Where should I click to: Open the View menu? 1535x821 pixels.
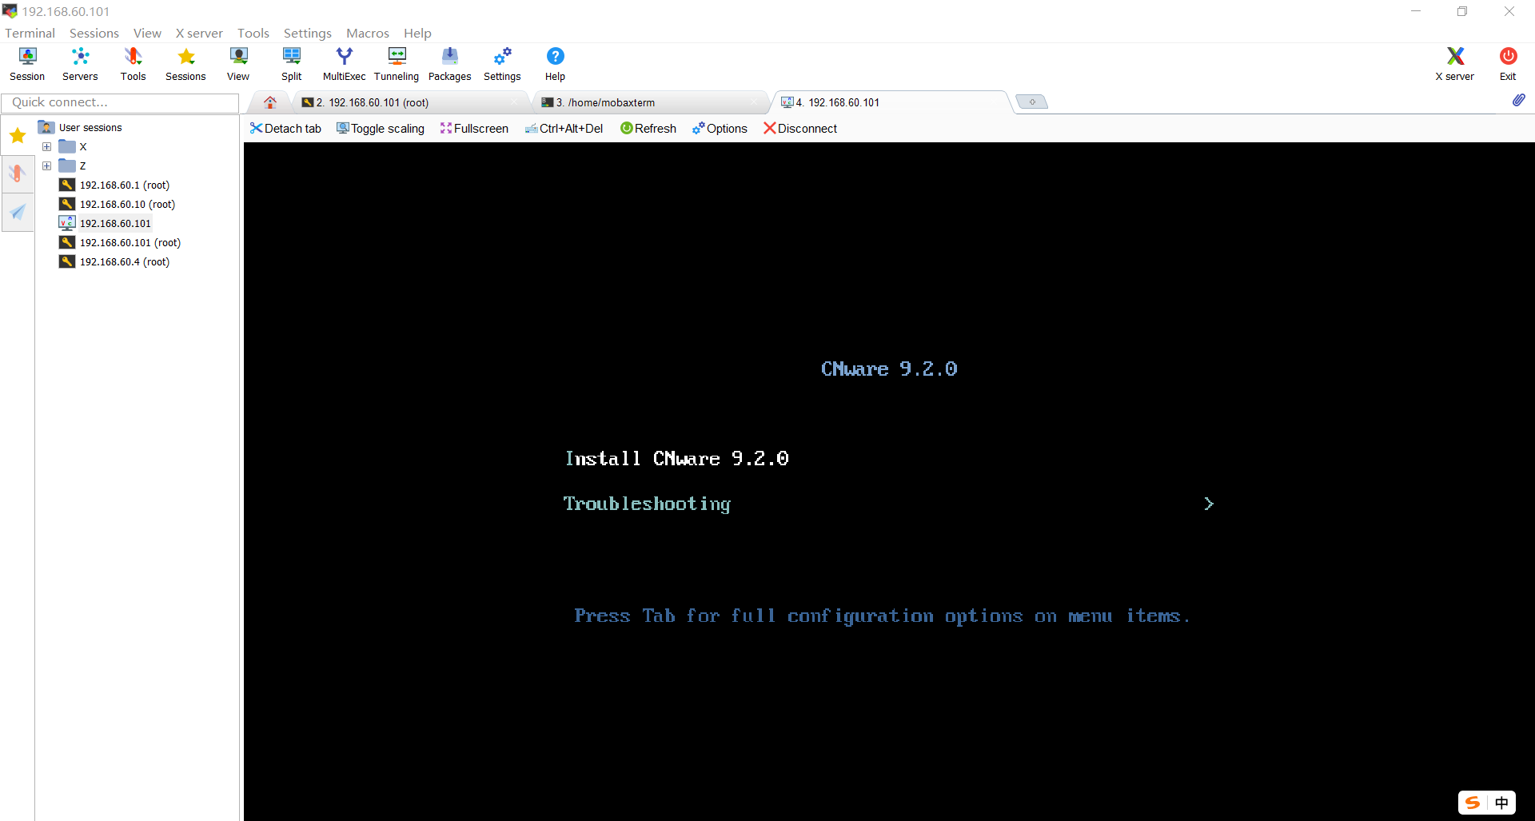(x=147, y=33)
